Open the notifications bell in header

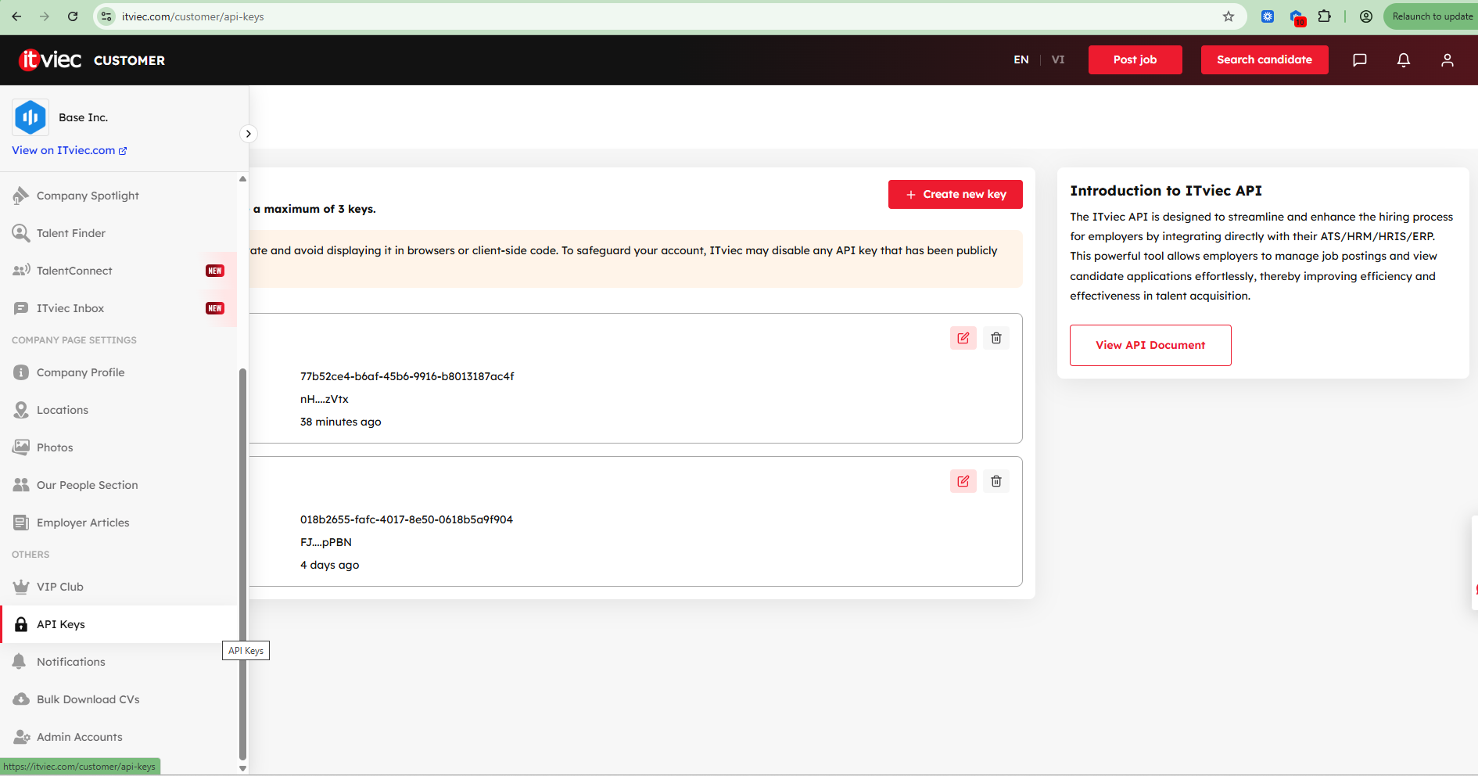[1404, 60]
